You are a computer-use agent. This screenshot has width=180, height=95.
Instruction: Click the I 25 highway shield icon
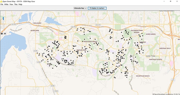click(173, 80)
